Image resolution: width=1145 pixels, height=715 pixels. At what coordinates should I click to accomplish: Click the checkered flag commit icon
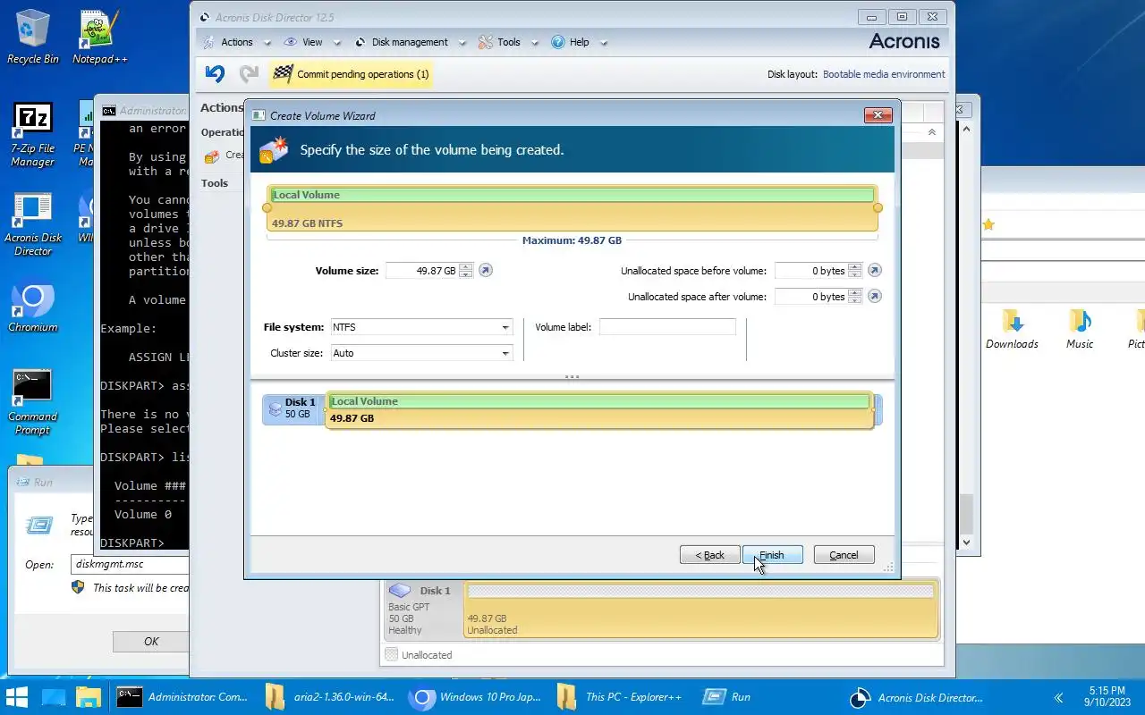point(283,74)
